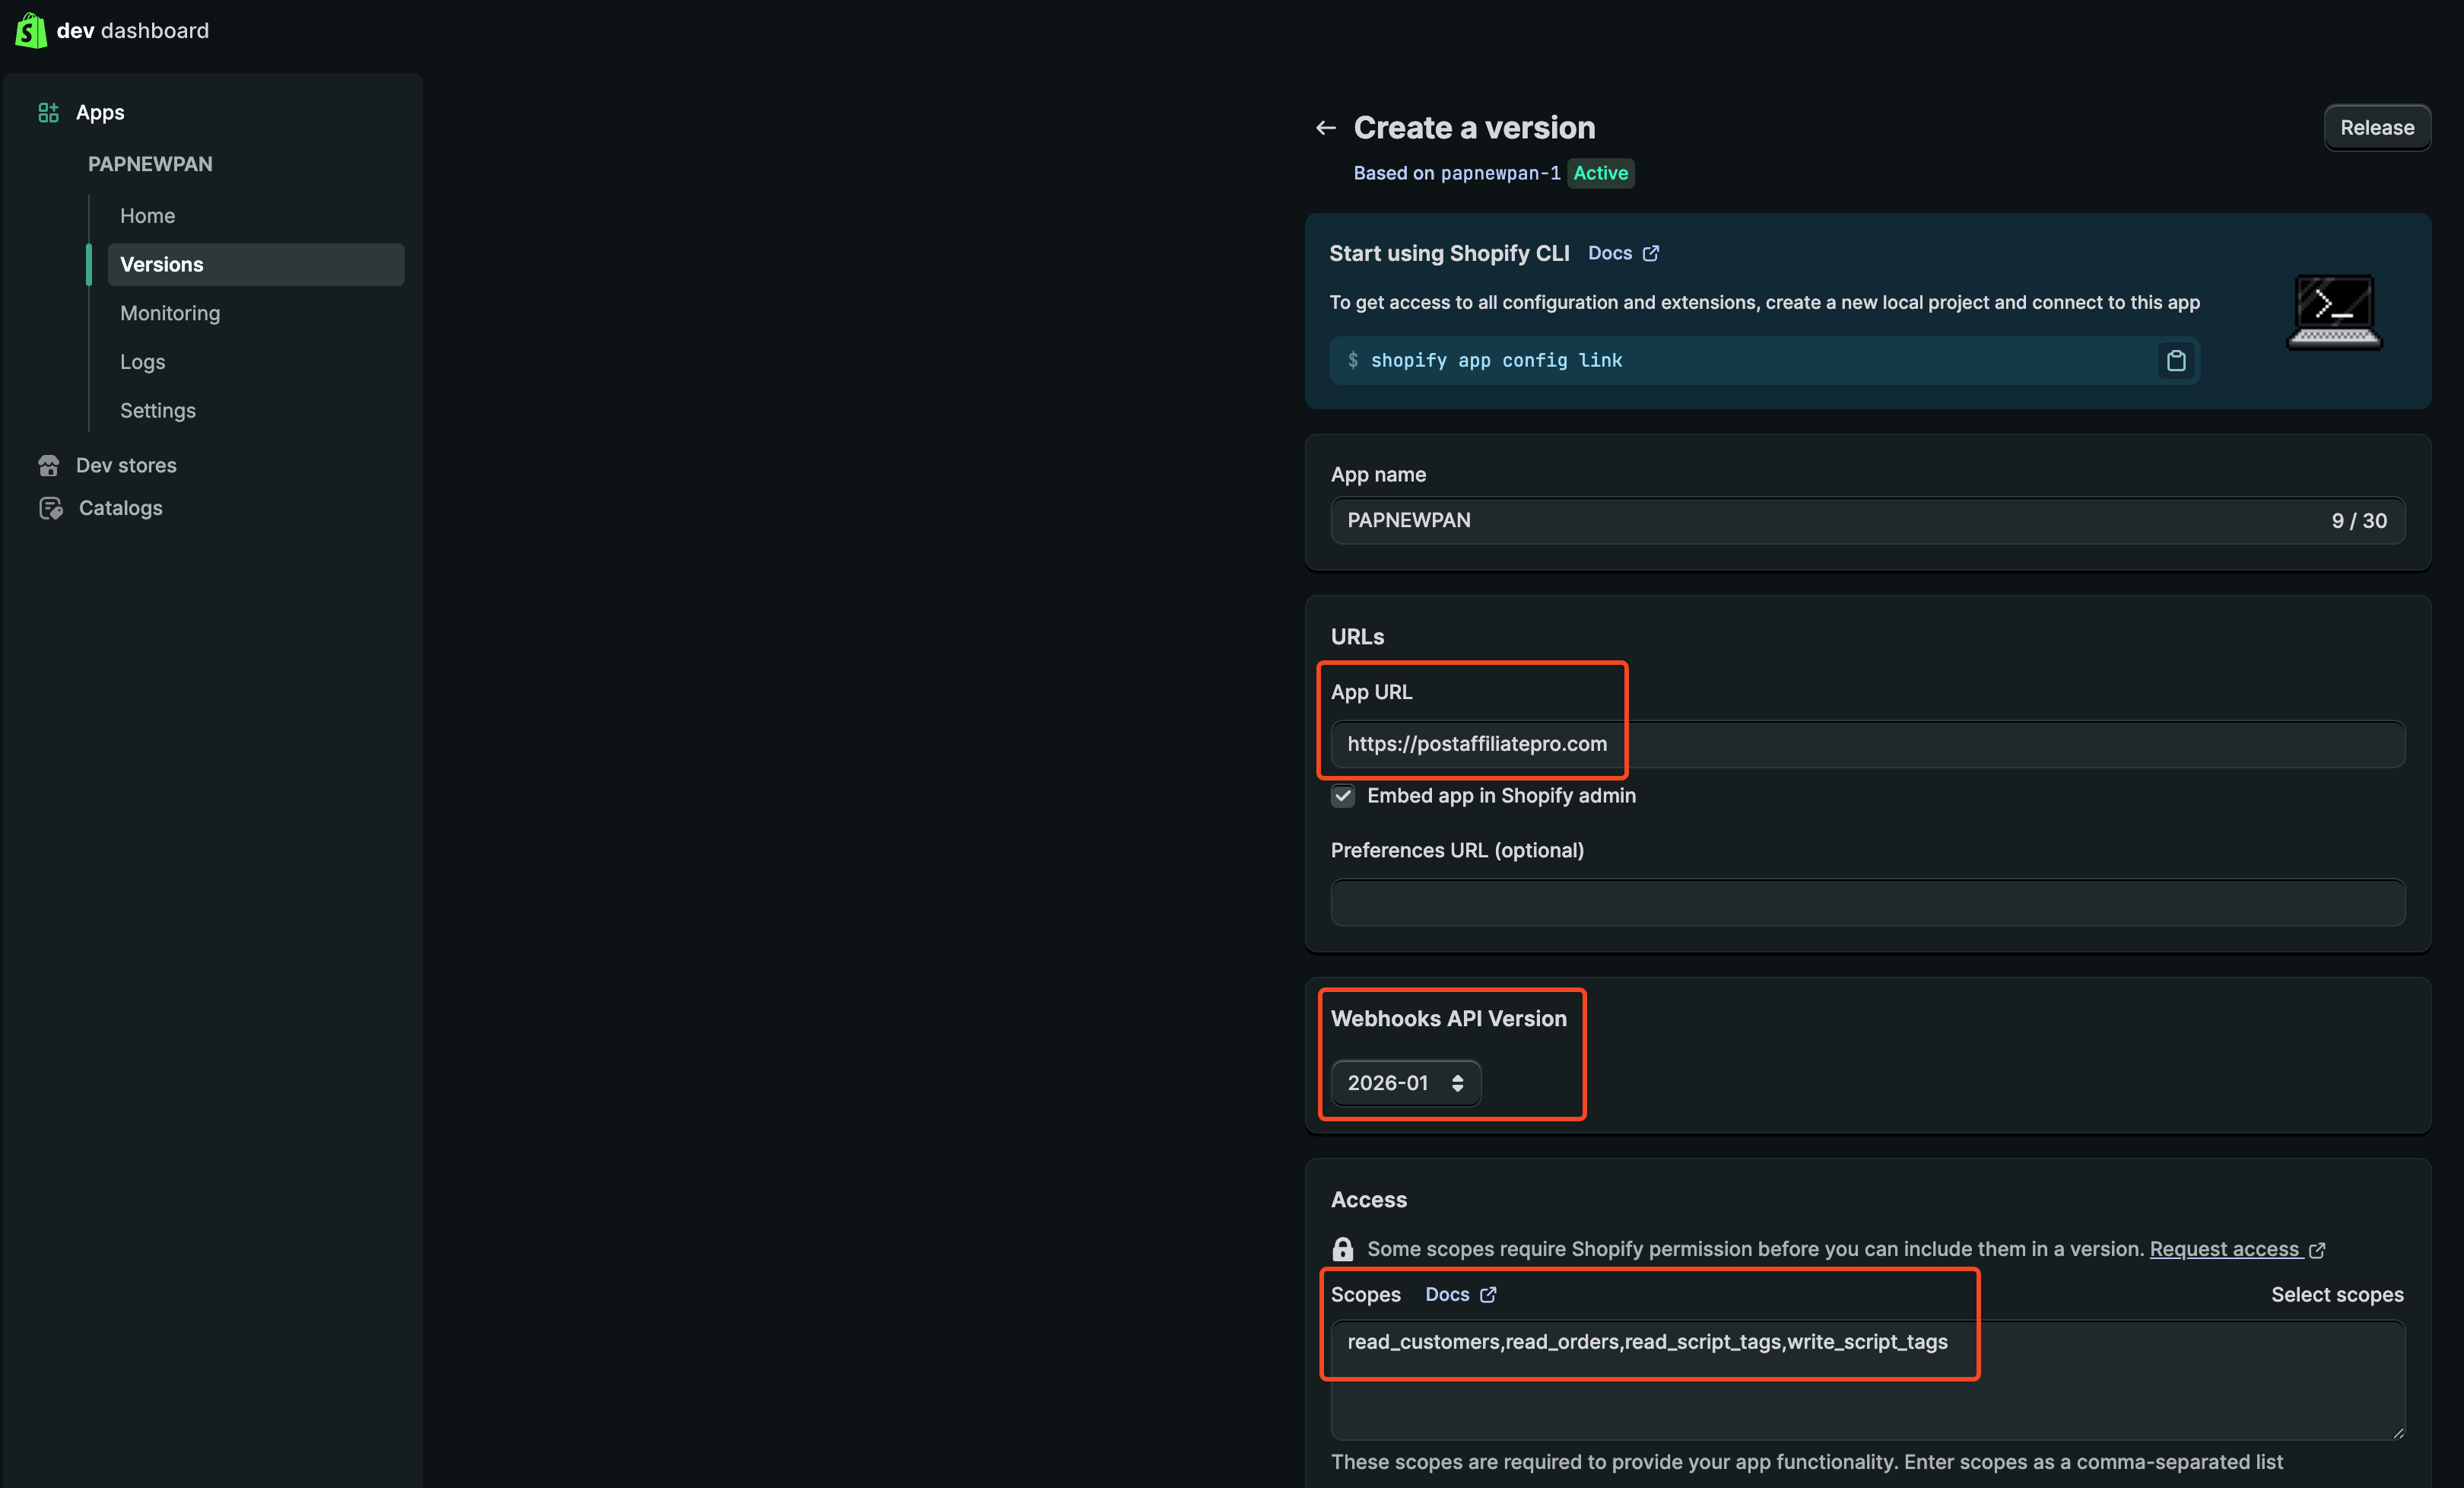Open the Monitoring section in sidebar
The width and height of the screenshot is (2464, 1488).
pyautogui.click(x=170, y=313)
